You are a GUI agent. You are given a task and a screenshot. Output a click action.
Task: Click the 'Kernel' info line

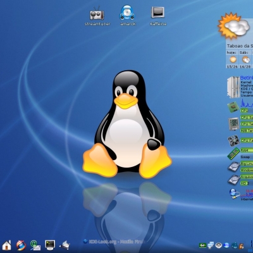click(x=246, y=82)
